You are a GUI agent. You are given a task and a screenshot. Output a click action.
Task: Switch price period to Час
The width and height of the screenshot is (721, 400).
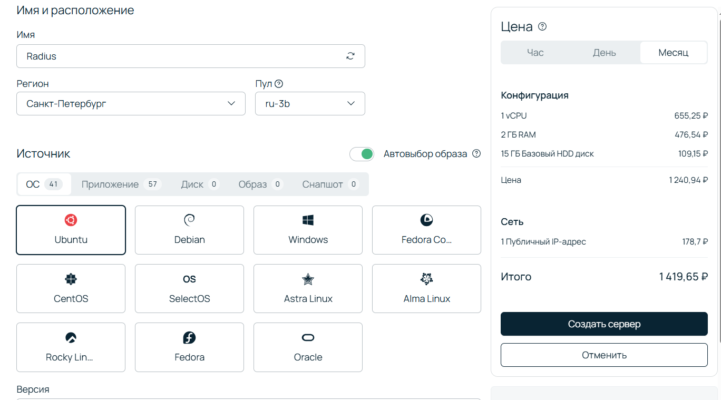pyautogui.click(x=535, y=53)
